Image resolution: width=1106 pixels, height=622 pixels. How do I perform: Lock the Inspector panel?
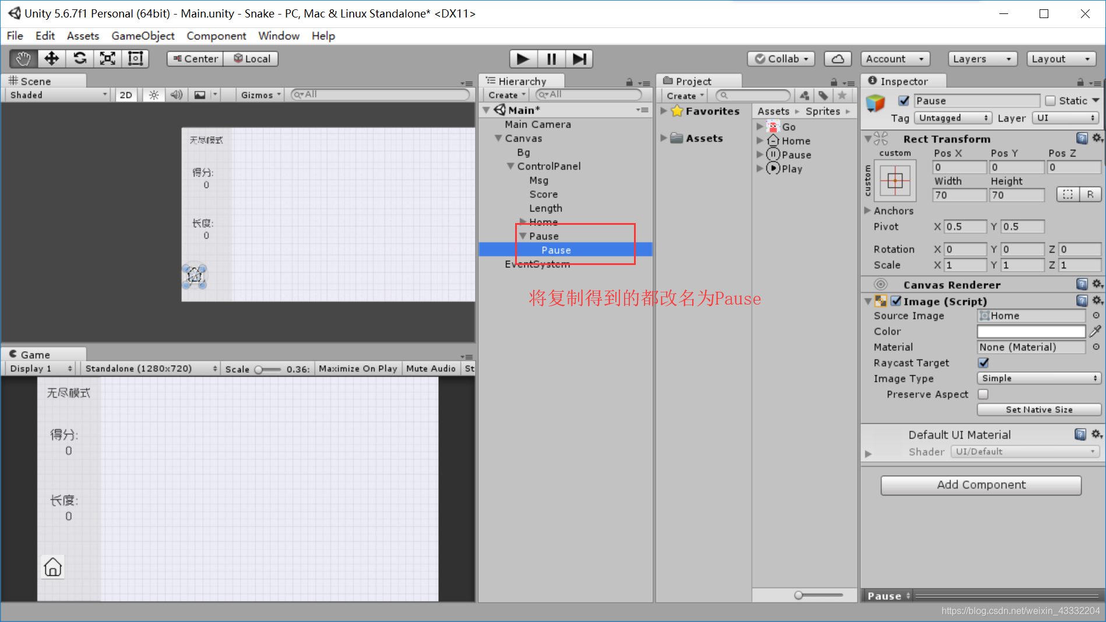click(1080, 82)
